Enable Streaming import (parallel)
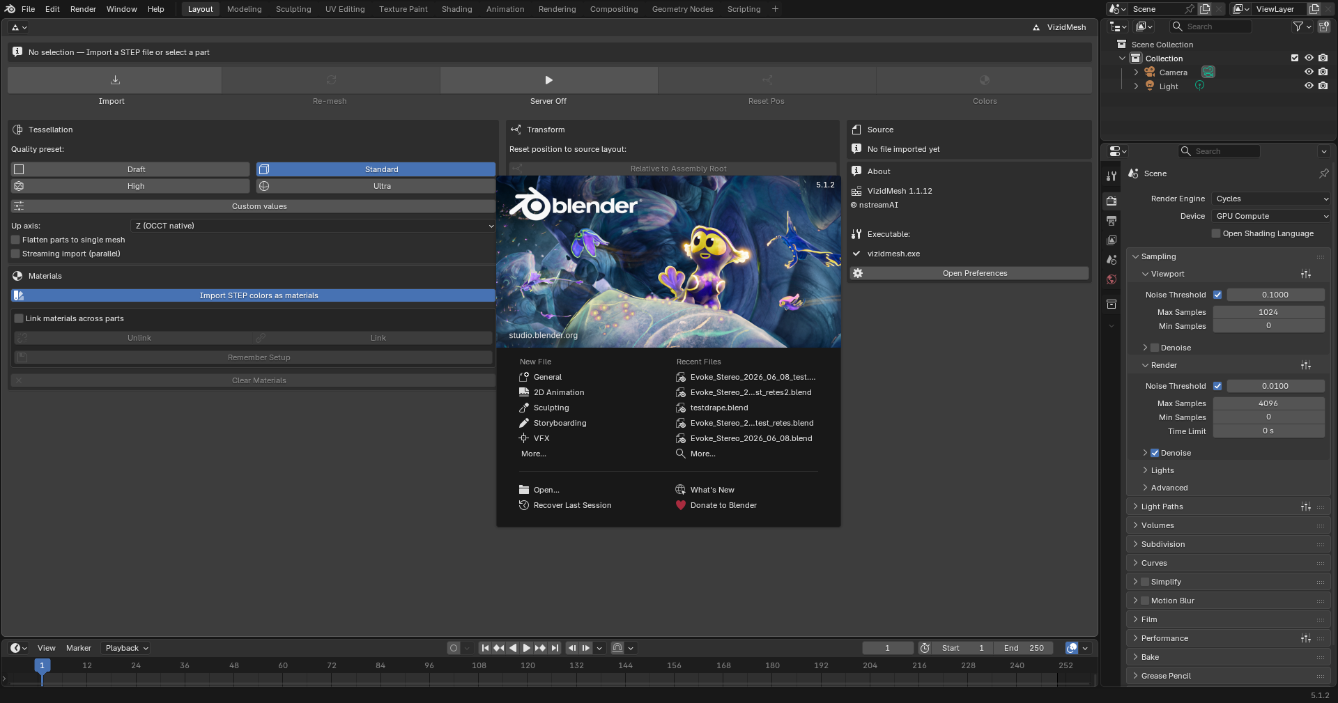1338x703 pixels. (x=15, y=254)
